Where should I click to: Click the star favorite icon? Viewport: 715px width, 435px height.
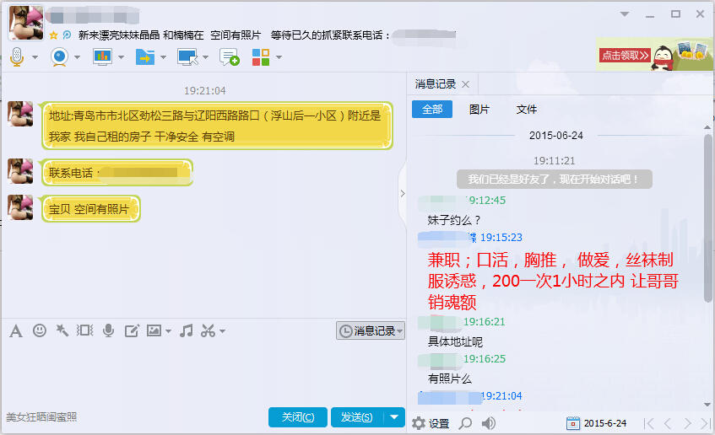click(53, 35)
